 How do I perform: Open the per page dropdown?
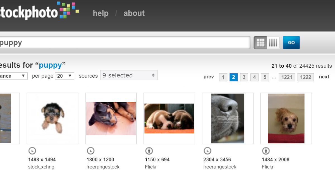[64, 76]
